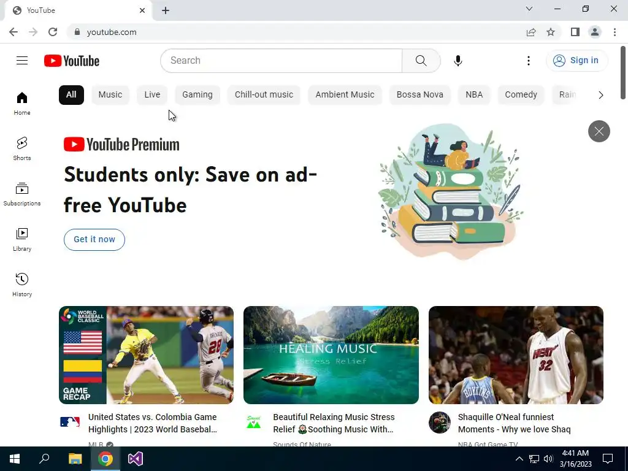This screenshot has width=628, height=471.
Task: Bookmark this tab with star icon
Action: tap(551, 32)
